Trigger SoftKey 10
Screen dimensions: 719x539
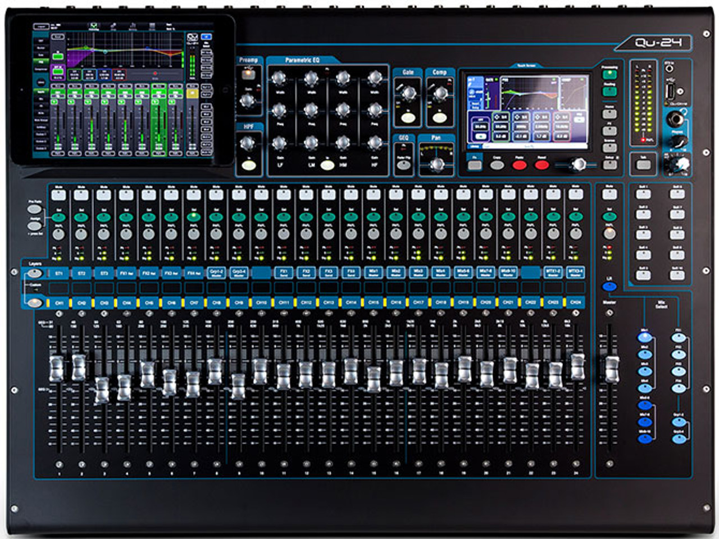click(677, 275)
